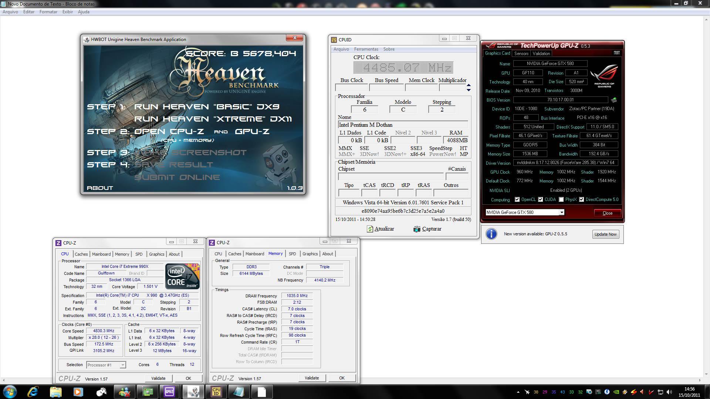Click ABOUT in the Heaven benchmark window
This screenshot has width=710, height=399.
pyautogui.click(x=100, y=188)
